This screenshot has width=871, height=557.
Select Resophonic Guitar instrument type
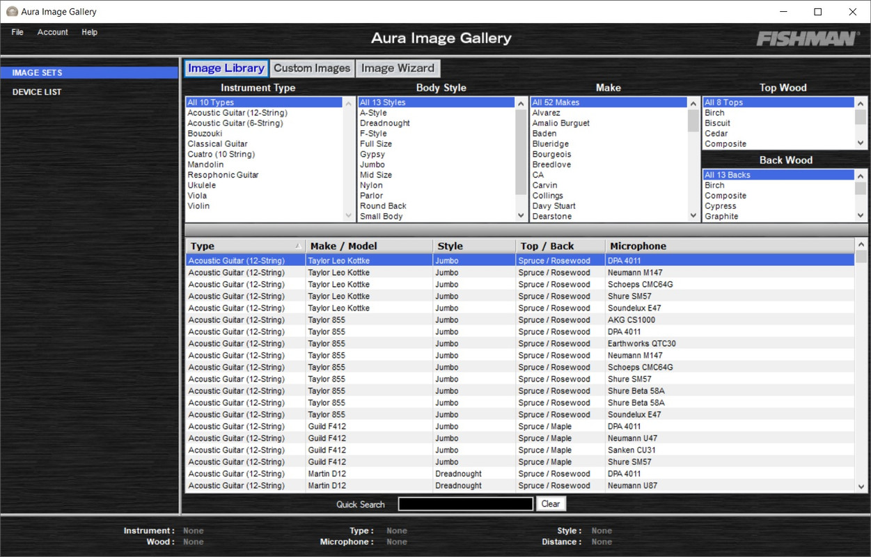click(x=264, y=175)
